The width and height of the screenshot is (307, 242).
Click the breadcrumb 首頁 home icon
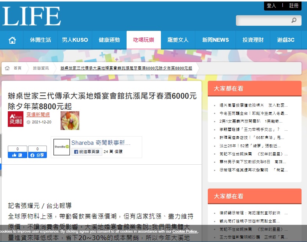point(7,68)
